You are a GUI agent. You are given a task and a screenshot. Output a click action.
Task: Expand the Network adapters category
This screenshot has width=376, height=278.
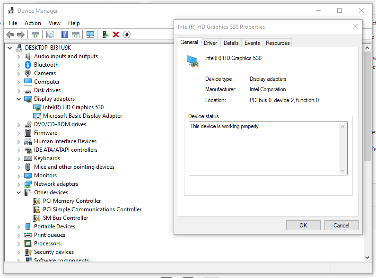pos(19,184)
